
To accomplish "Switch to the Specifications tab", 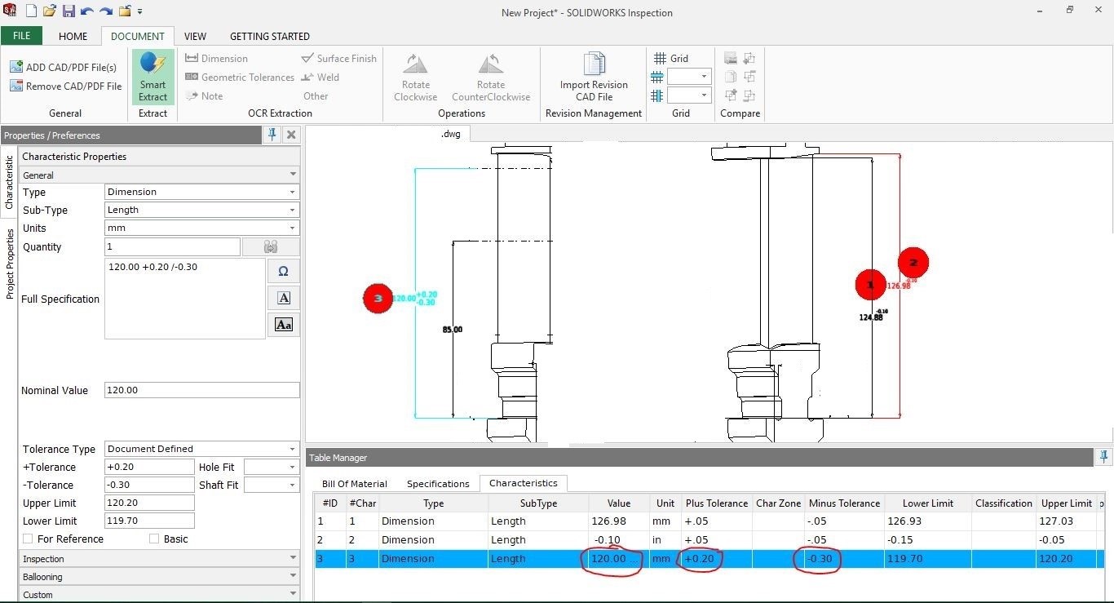I will click(x=438, y=484).
